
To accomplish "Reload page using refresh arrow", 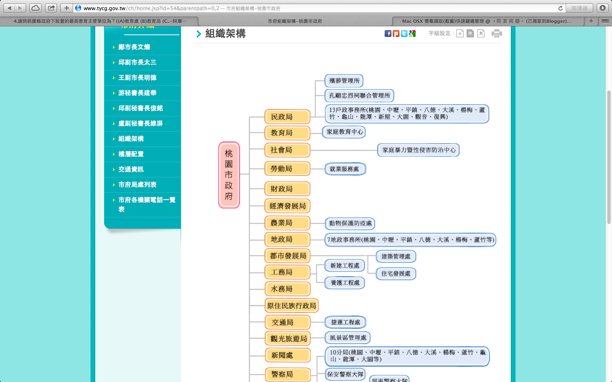I will pos(560,8).
